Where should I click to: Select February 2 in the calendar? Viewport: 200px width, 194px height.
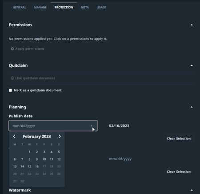(37, 152)
